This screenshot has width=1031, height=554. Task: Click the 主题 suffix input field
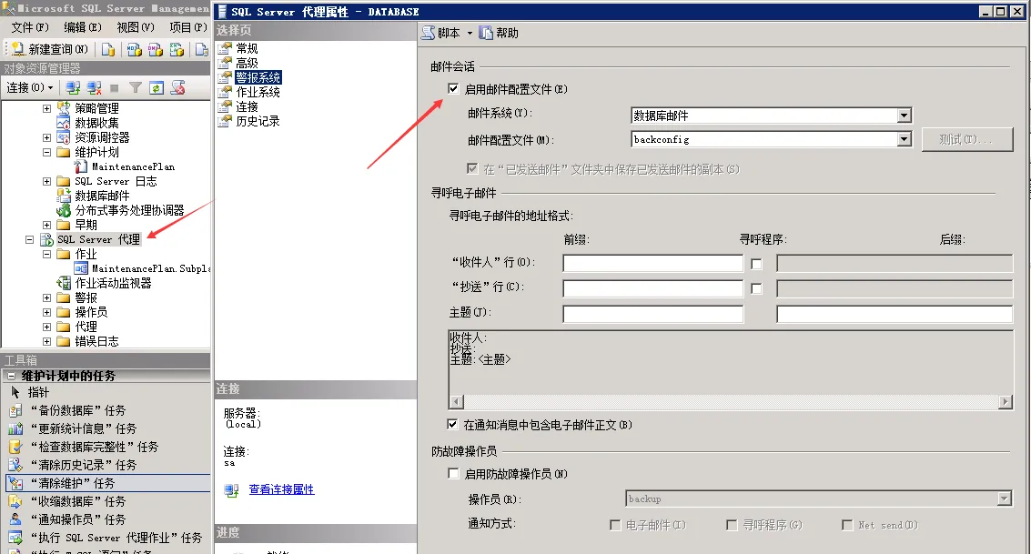[x=895, y=314]
